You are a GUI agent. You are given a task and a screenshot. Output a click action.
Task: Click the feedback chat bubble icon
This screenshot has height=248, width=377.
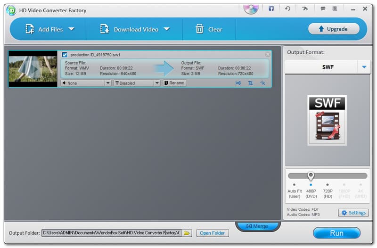tap(323, 8)
